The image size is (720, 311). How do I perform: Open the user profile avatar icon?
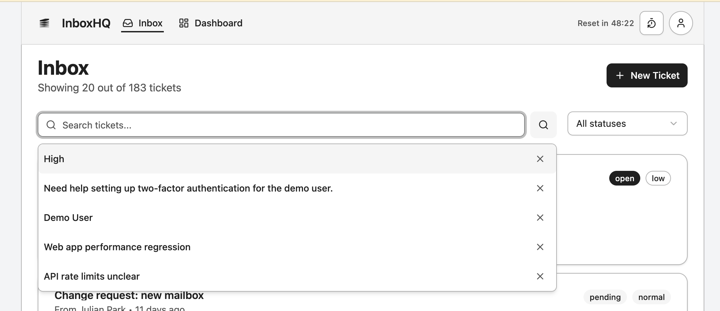(x=681, y=23)
